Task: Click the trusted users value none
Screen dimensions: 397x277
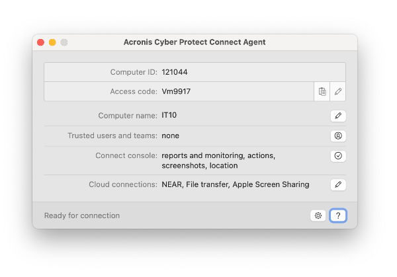Action: click(171, 136)
